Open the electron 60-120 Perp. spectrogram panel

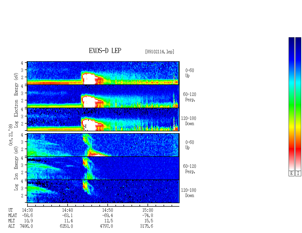pyautogui.click(x=103, y=96)
